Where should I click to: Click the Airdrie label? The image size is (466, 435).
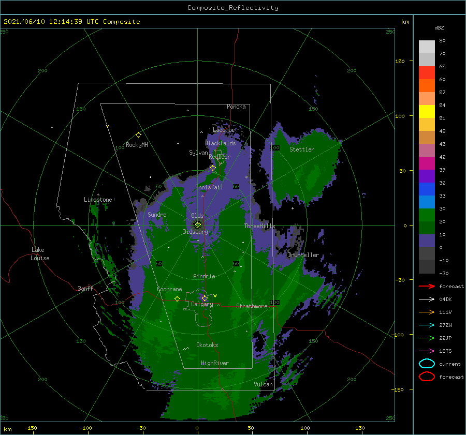click(x=204, y=276)
